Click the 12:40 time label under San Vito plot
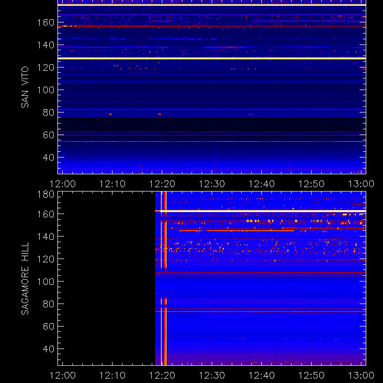Viewport: 383px width, 383px height. tap(262, 184)
